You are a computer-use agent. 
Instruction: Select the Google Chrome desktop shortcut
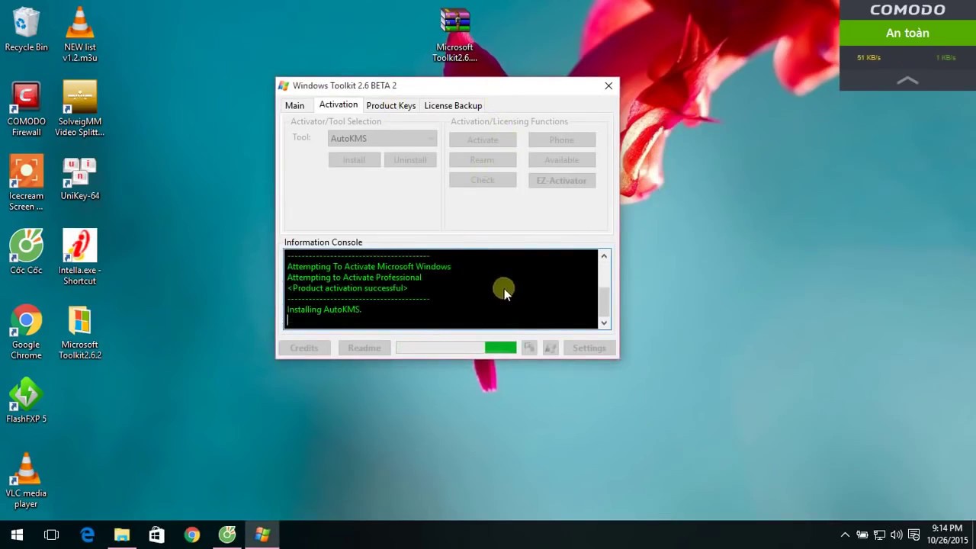pos(26,333)
